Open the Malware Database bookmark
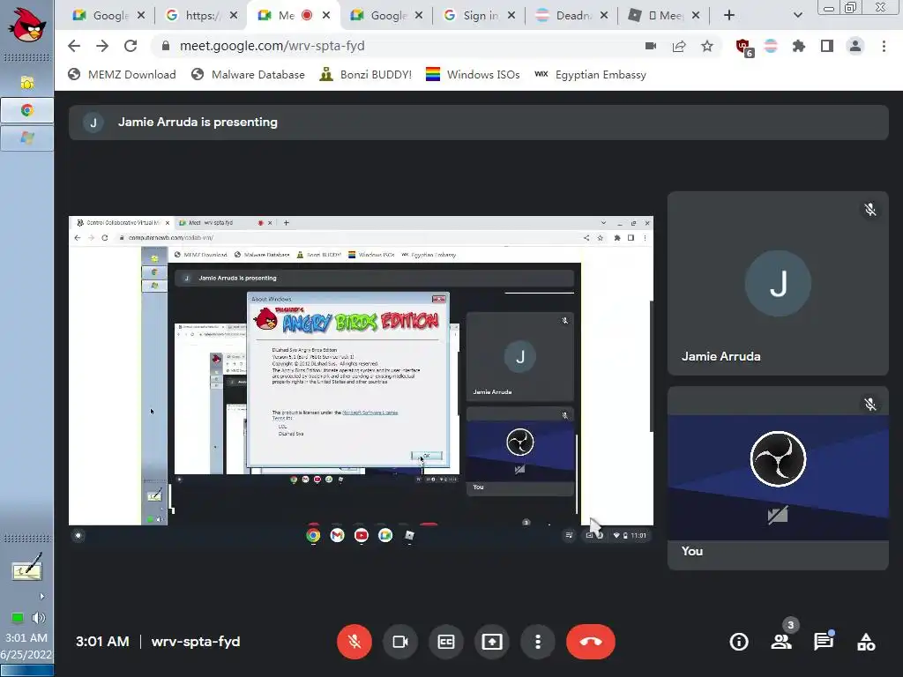The image size is (903, 677). (x=248, y=75)
